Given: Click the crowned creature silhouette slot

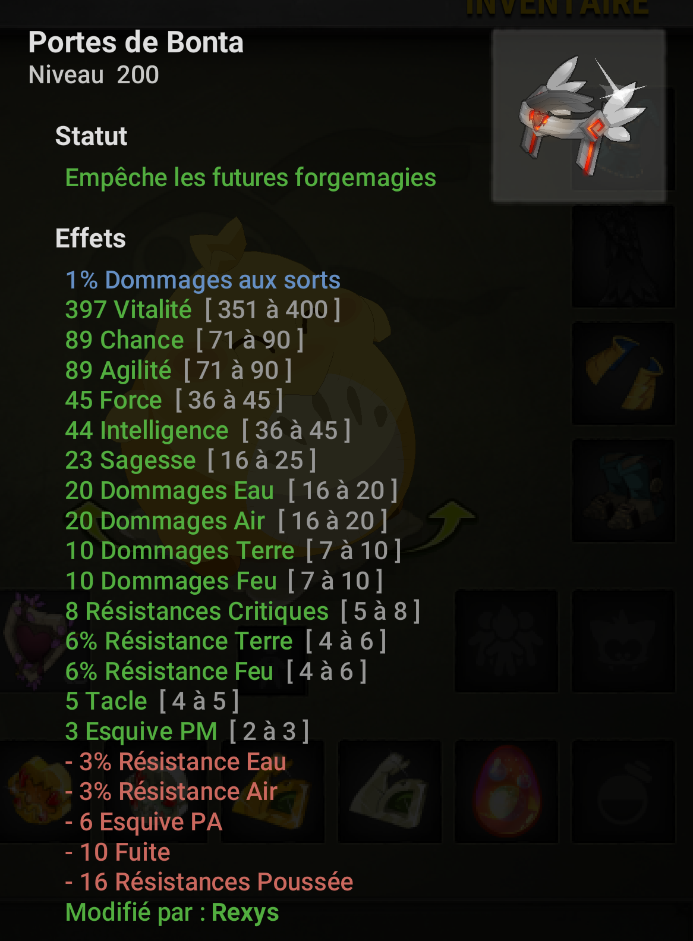Looking at the screenshot, I should click(623, 641).
